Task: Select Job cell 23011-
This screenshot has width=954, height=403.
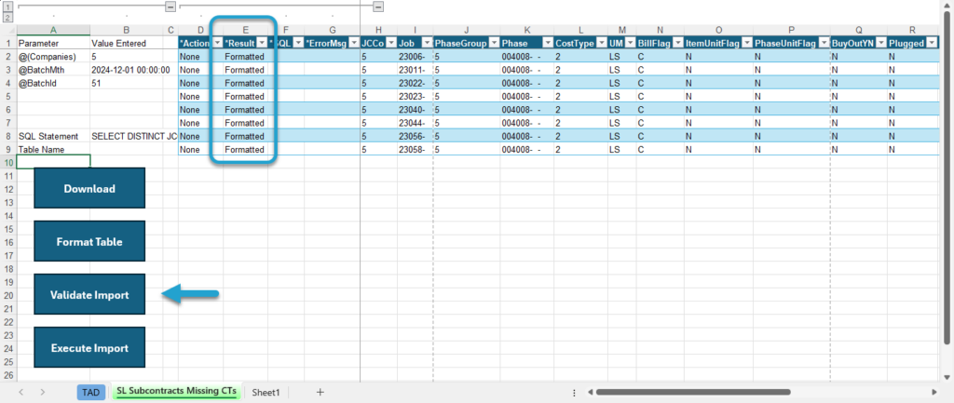Action: click(415, 70)
